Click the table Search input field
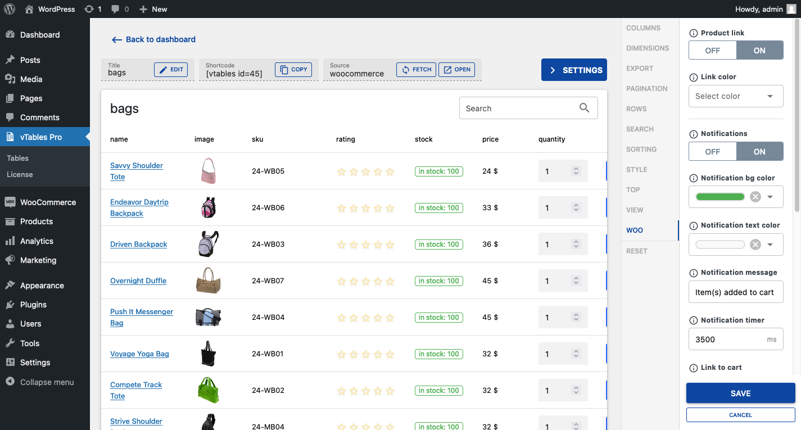This screenshot has width=801, height=430. pos(528,108)
